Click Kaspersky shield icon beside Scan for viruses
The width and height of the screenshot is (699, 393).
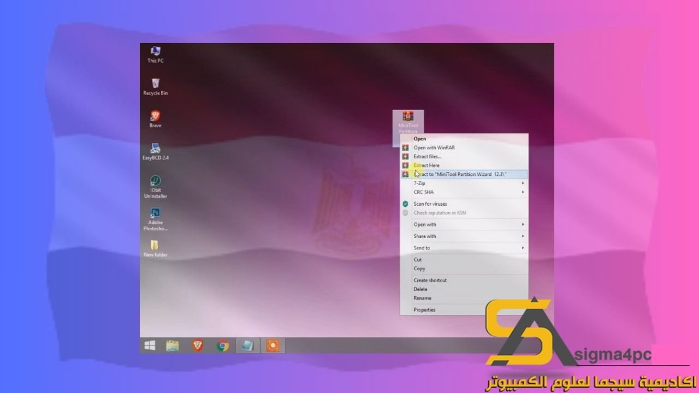point(405,204)
